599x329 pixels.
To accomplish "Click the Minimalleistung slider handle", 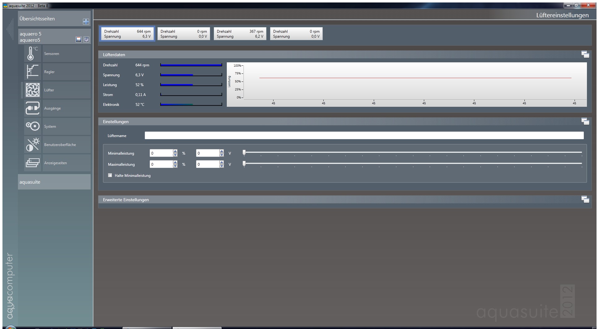I will 244,152.
